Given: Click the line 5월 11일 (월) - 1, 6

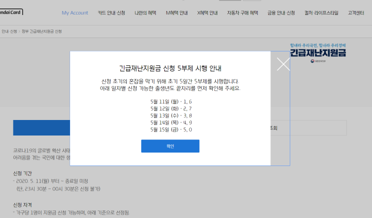Looking at the screenshot, I should tap(171, 101).
